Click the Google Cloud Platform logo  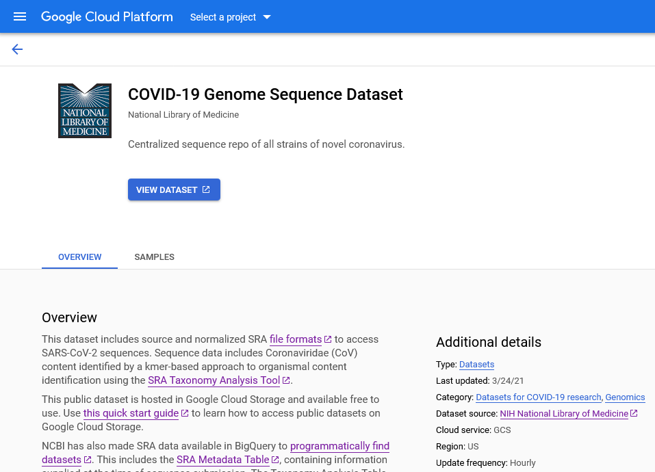click(x=107, y=16)
